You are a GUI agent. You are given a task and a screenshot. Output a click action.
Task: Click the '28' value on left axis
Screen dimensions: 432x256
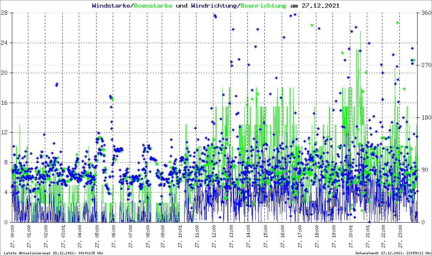click(x=6, y=13)
